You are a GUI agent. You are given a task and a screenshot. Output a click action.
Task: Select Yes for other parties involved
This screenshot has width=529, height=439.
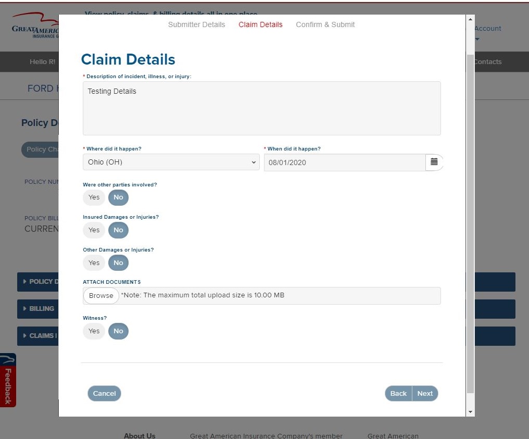[94, 197]
